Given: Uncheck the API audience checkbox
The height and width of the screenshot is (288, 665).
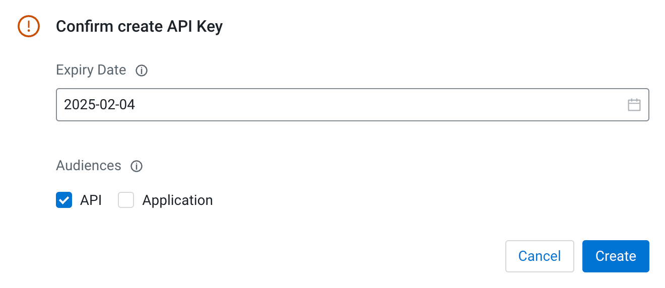Looking at the screenshot, I should pos(64,200).
